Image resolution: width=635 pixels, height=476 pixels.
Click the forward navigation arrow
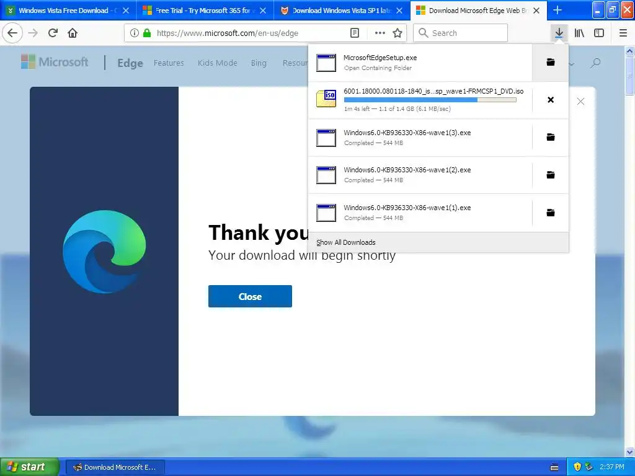click(33, 33)
